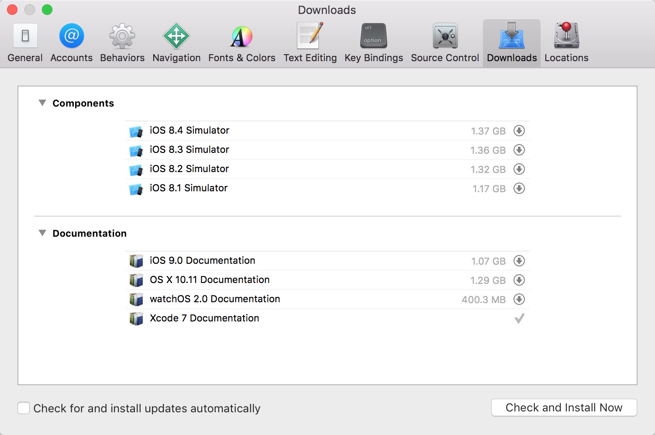This screenshot has width=655, height=435.
Task: Click the green zoom window button
Action: pyautogui.click(x=47, y=10)
